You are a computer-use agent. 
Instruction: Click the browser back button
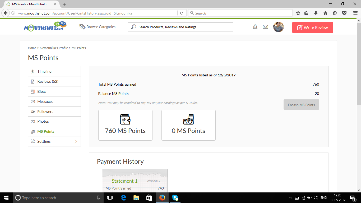[x=5, y=13]
